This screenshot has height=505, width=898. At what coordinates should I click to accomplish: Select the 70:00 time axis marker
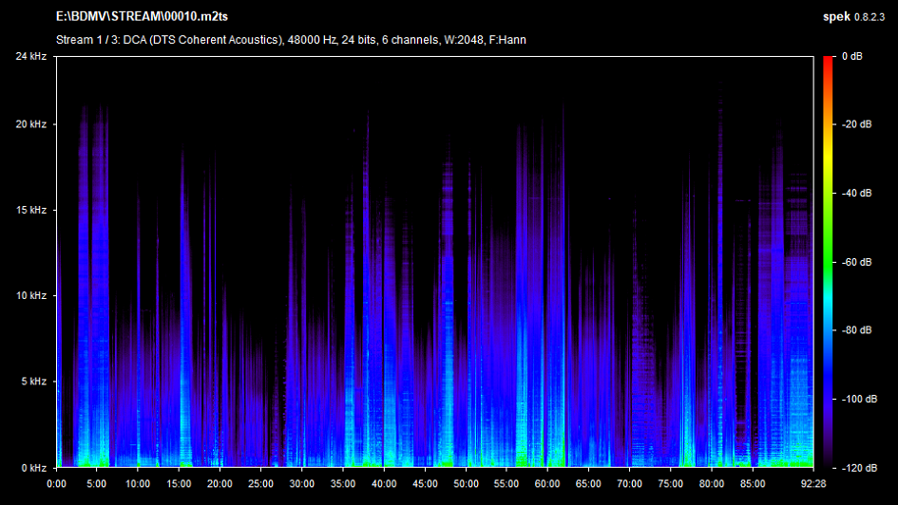(629, 482)
